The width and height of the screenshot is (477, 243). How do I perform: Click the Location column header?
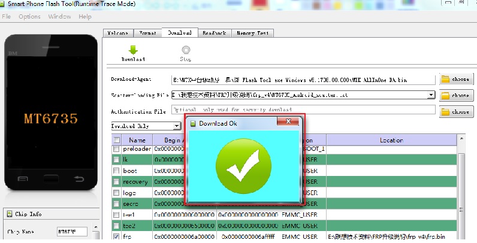[x=391, y=140]
